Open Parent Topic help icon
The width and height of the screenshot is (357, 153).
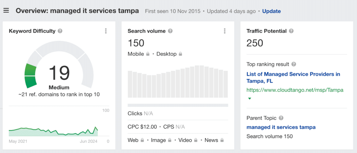coord(281,118)
